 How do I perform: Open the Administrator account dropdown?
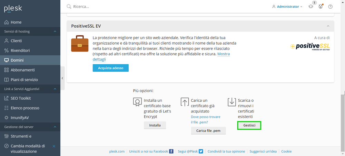click(287, 7)
